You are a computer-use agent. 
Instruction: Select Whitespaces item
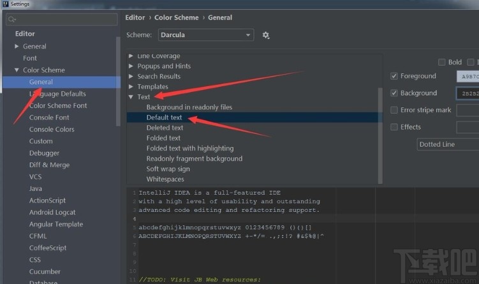pos(165,179)
